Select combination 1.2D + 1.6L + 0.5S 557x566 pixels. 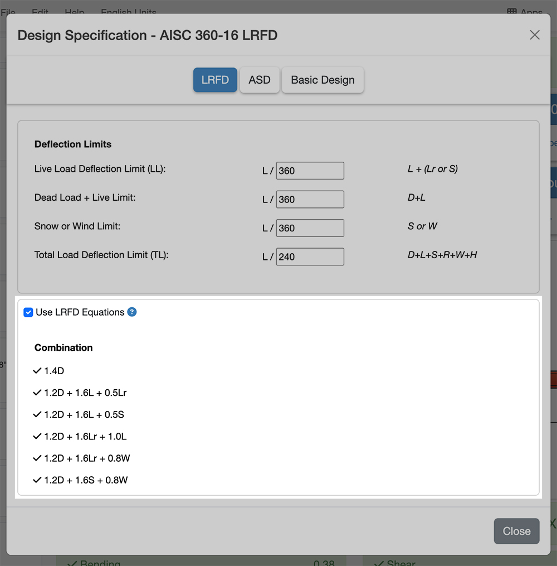(78, 414)
